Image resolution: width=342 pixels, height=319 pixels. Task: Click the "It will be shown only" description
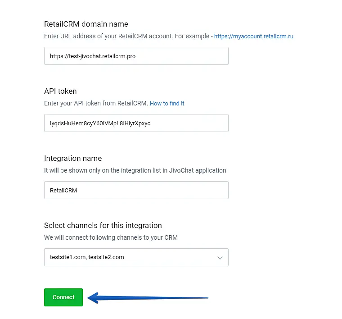[135, 170]
